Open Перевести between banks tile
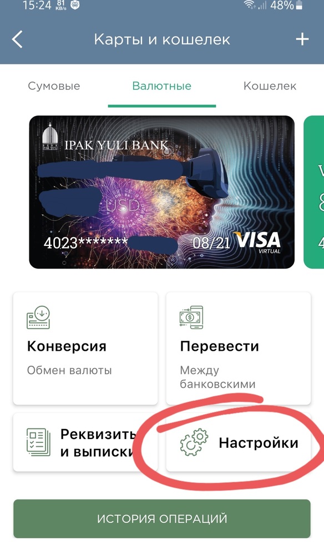 [239, 349]
